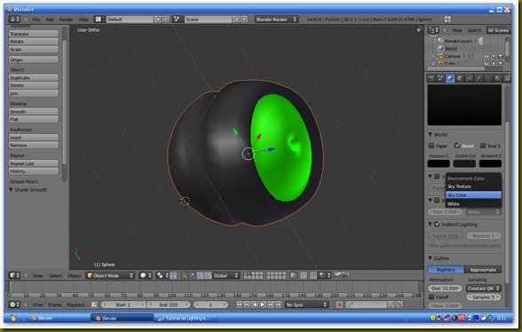The height and width of the screenshot is (332, 522).
Task: Open the Texture checker icon tab
Action: [507, 78]
